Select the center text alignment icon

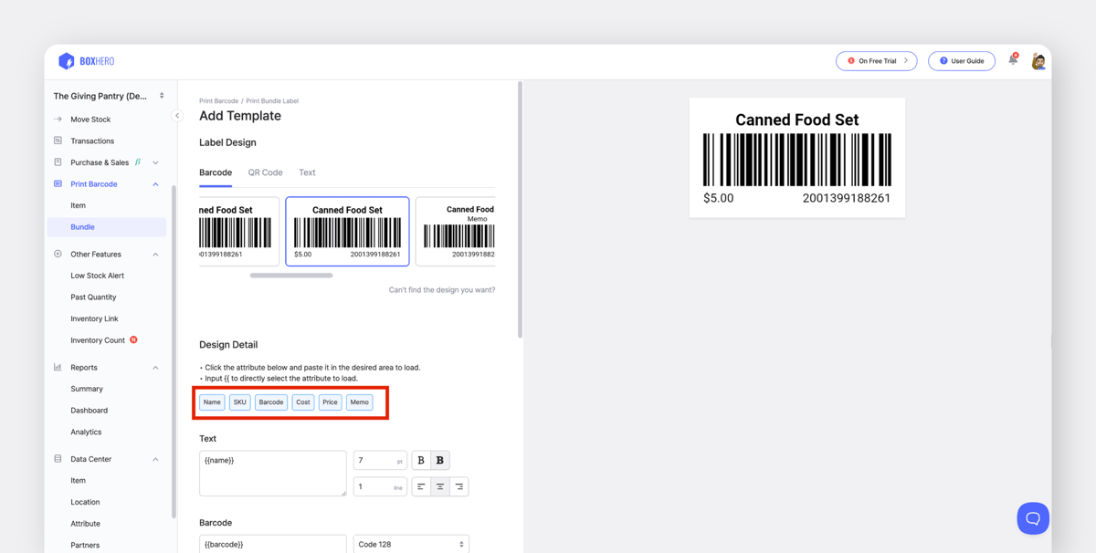440,486
